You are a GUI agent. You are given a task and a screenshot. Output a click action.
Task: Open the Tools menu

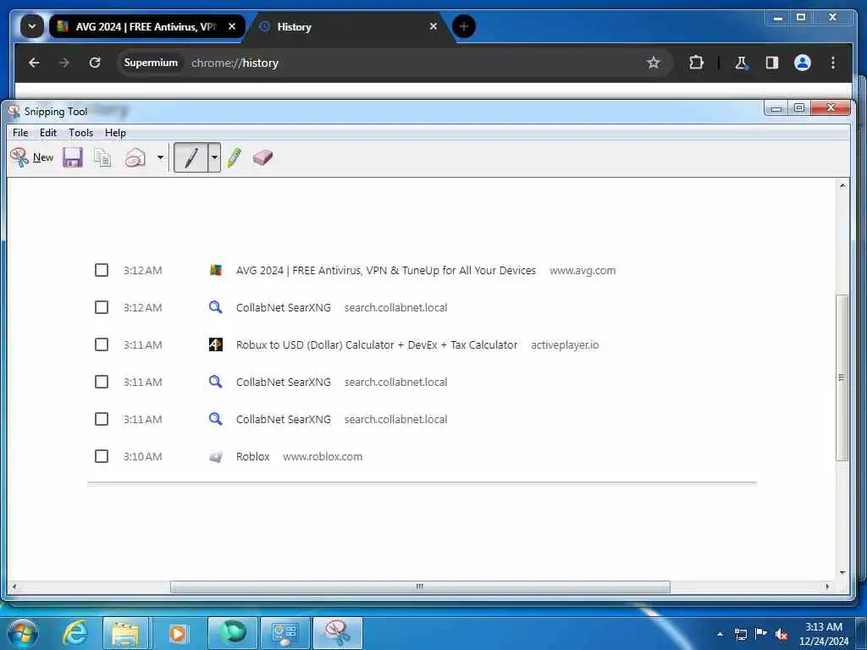(x=80, y=133)
